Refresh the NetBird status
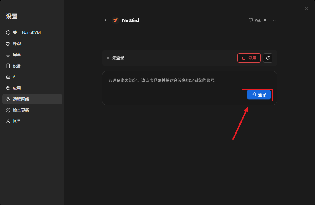The width and height of the screenshot is (315, 205). pyautogui.click(x=267, y=58)
